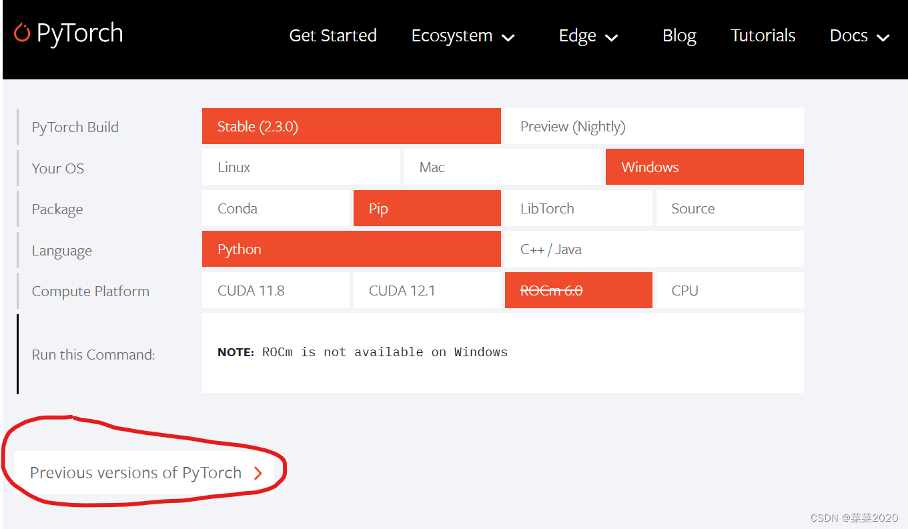Select the Preview (Nightly) build option

(654, 126)
